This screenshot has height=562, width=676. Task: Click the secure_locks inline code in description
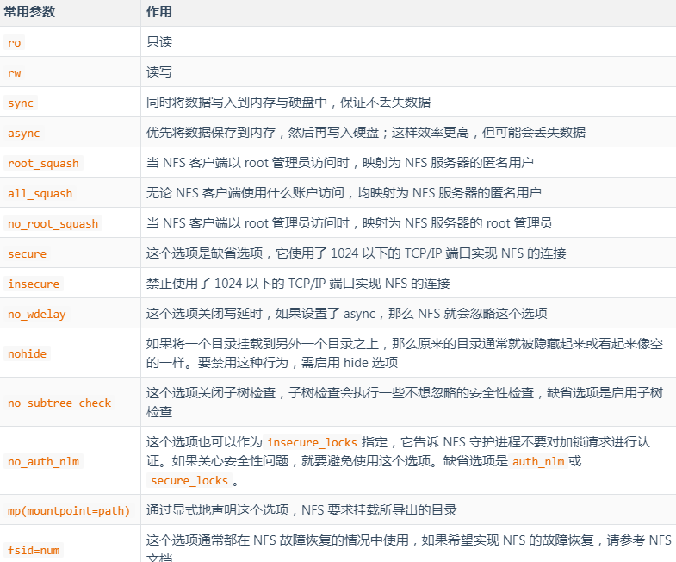point(189,480)
